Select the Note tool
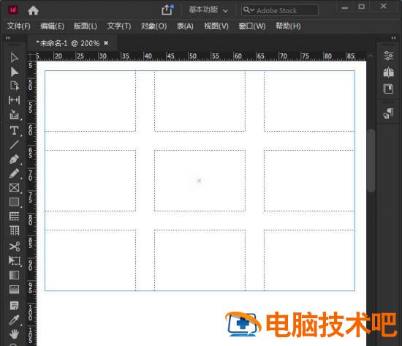The image size is (402, 346). tap(15, 306)
